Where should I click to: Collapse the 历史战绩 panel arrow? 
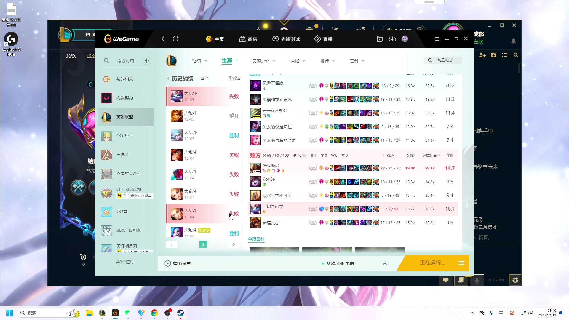pyautogui.click(x=168, y=79)
